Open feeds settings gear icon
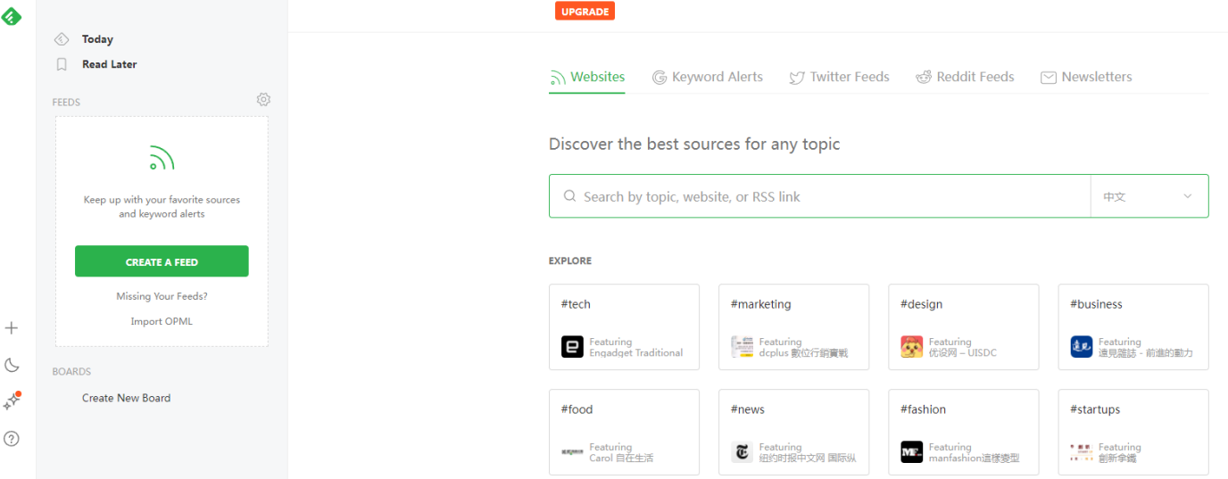This screenshot has width=1228, height=479. pyautogui.click(x=263, y=100)
